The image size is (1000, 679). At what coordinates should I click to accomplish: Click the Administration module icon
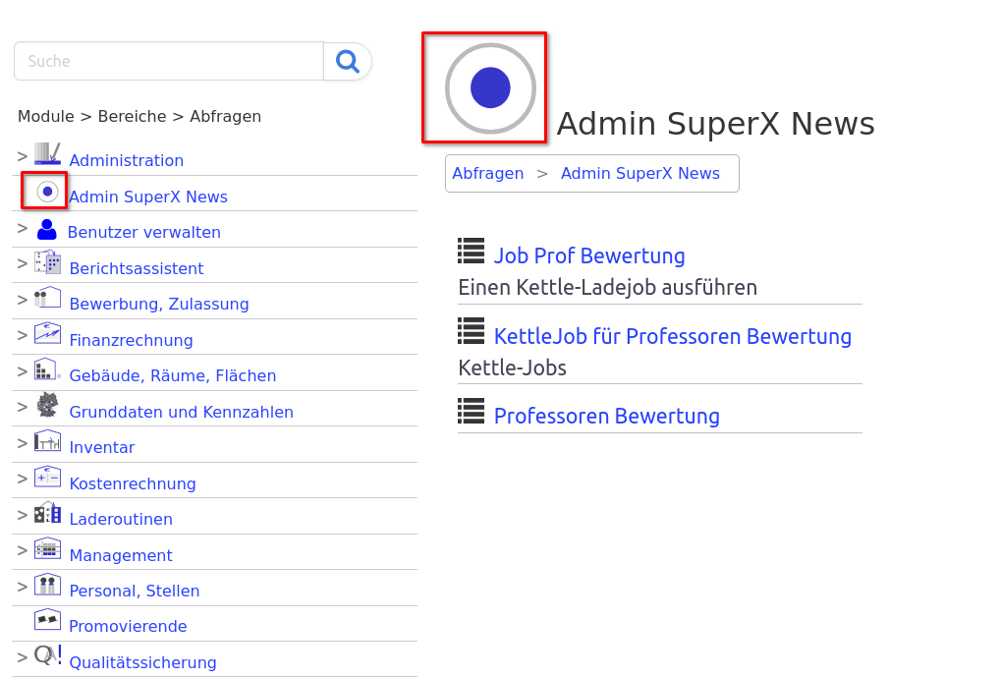coord(47,154)
